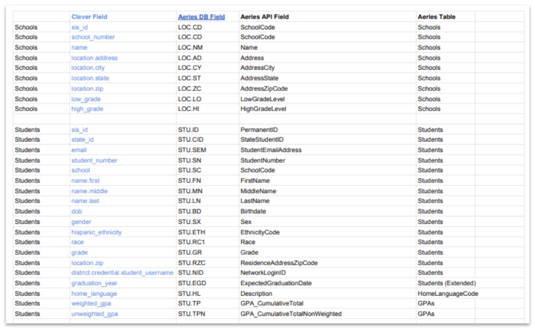Image resolution: width=535 pixels, height=330 pixels.
Task: Click the weighted_gpa field link
Action: point(91,303)
